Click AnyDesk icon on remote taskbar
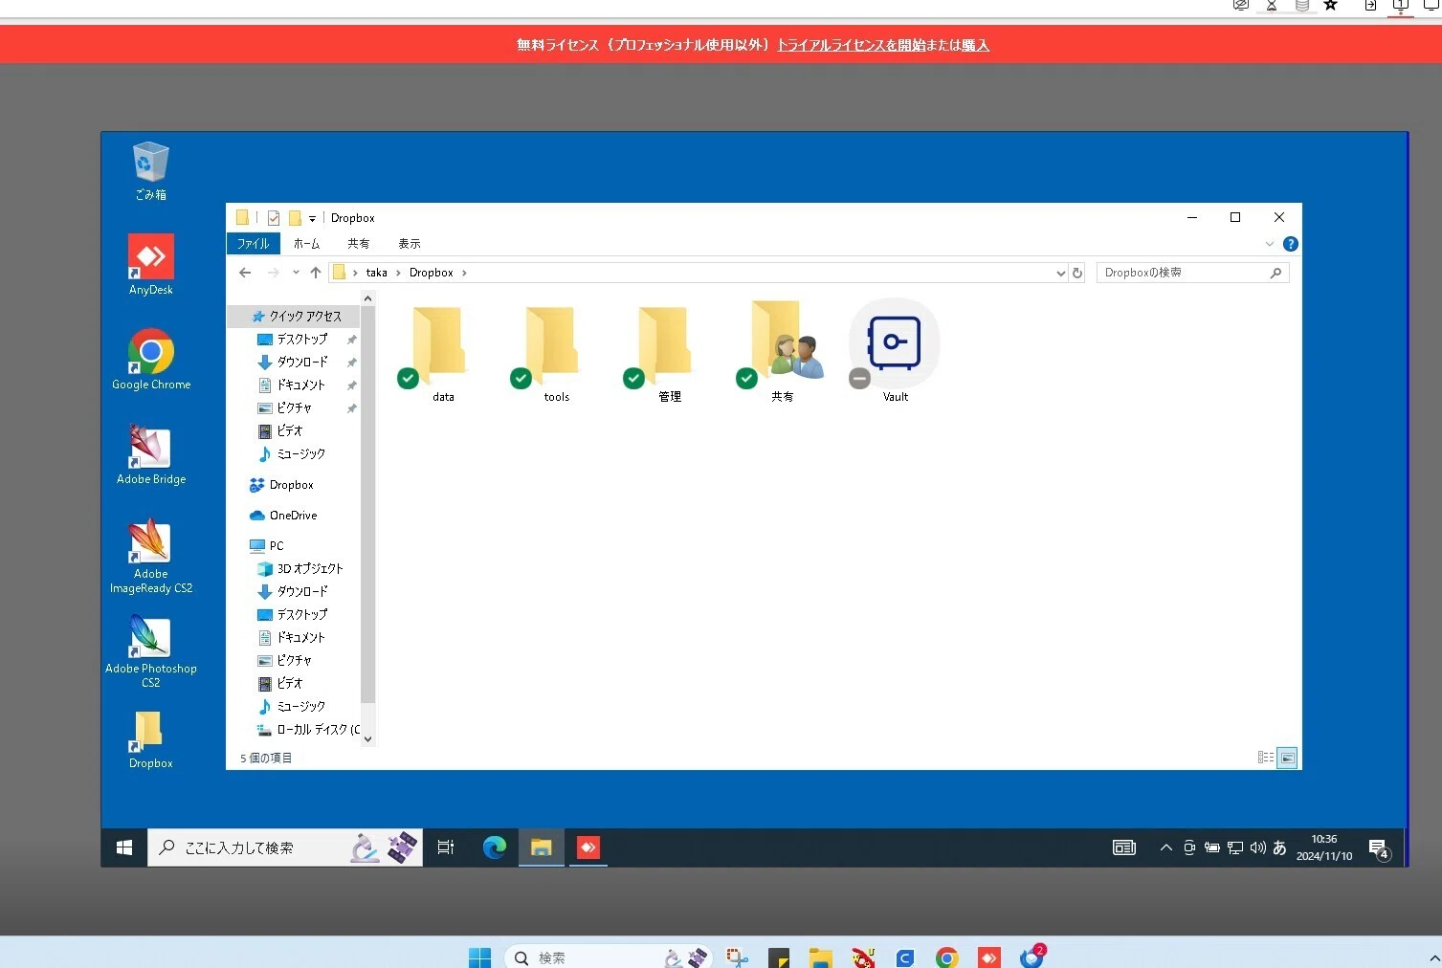This screenshot has width=1442, height=968. tap(588, 847)
